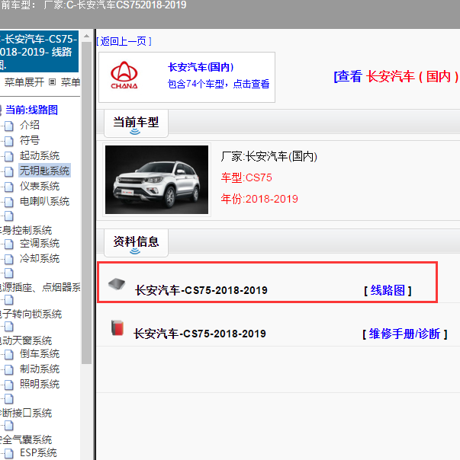Click the page icon next to 倒车系统
Viewport: 460px width, 460px height.
(9, 355)
